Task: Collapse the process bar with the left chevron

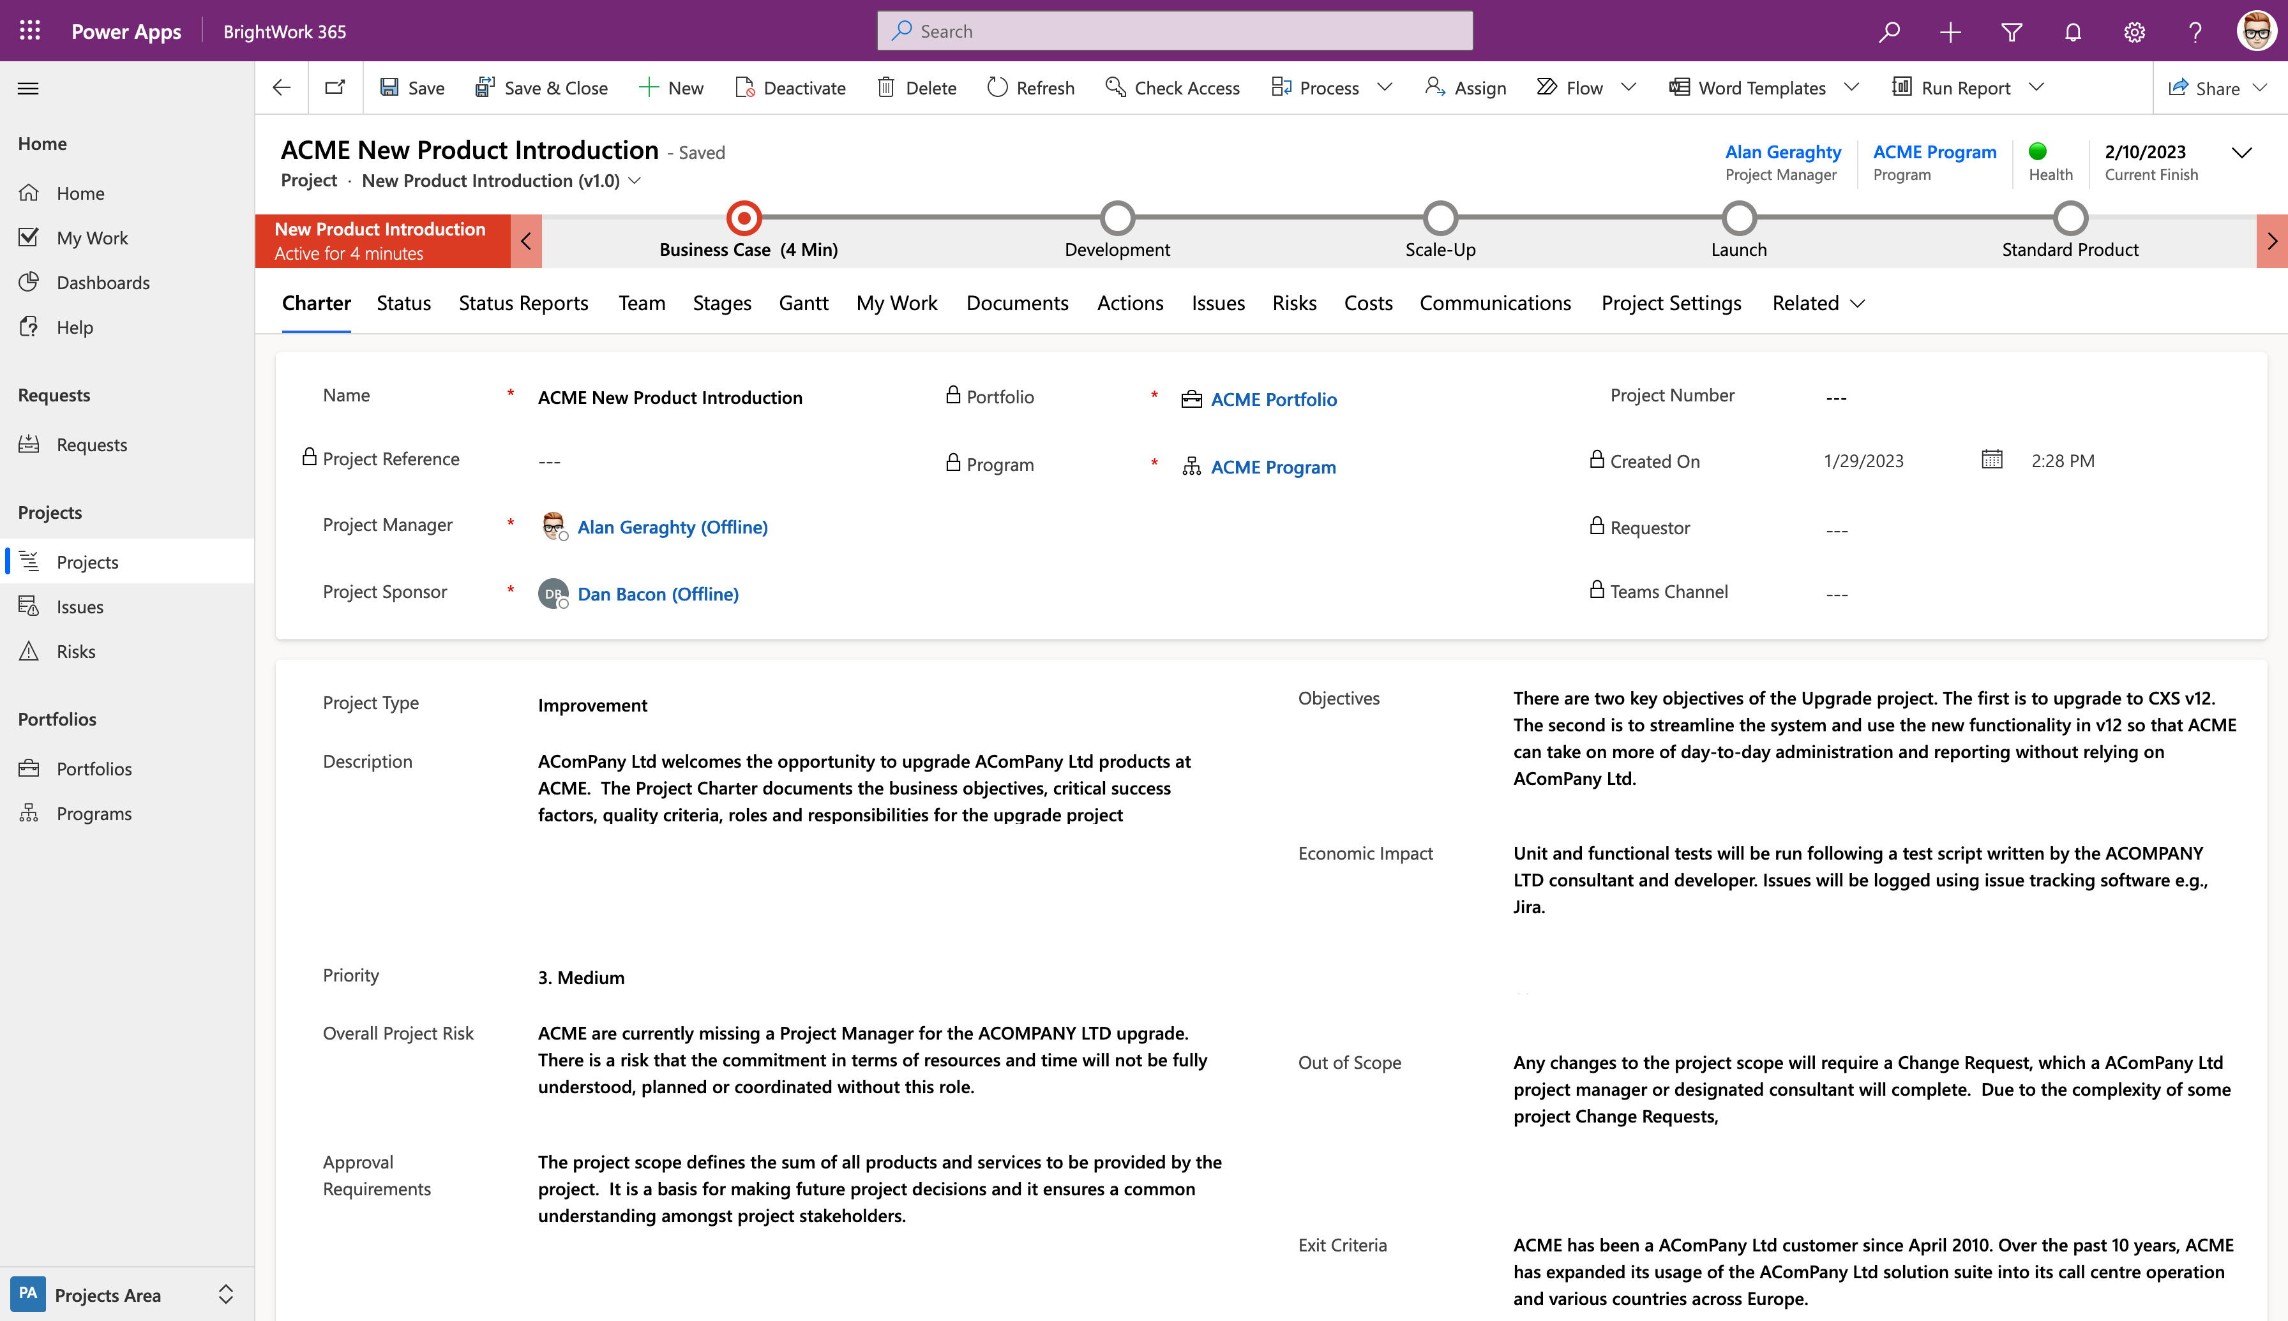Action: click(x=527, y=241)
